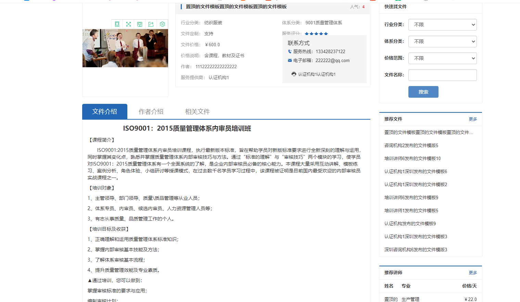The height and width of the screenshot is (302, 520).
Task: Click the headset icon before 认证机构1
Action: 294,74
